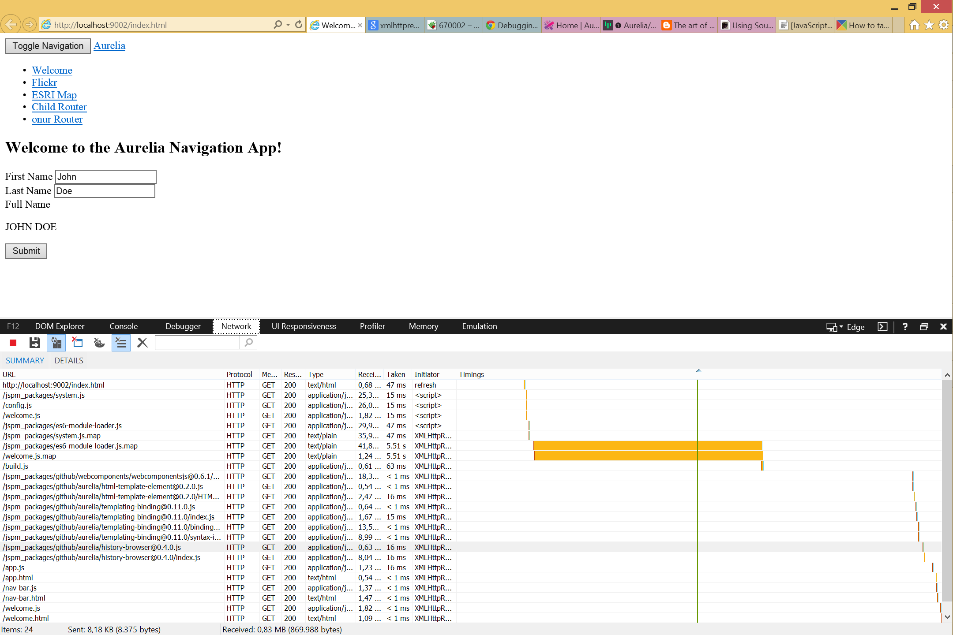Switch to the [JavaScript... browser tab
This screenshot has width=953, height=635.
tap(806, 25)
